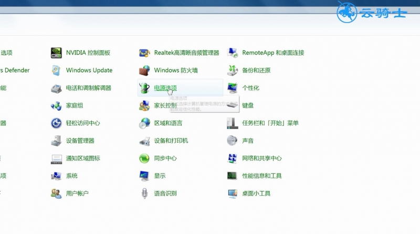
Task: Click 网络和共享中心 text link
Action: [x=261, y=158]
